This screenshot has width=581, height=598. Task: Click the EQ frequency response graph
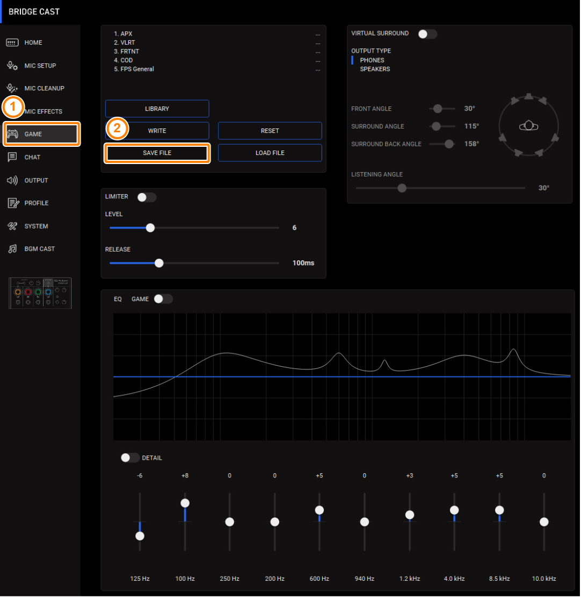342,377
